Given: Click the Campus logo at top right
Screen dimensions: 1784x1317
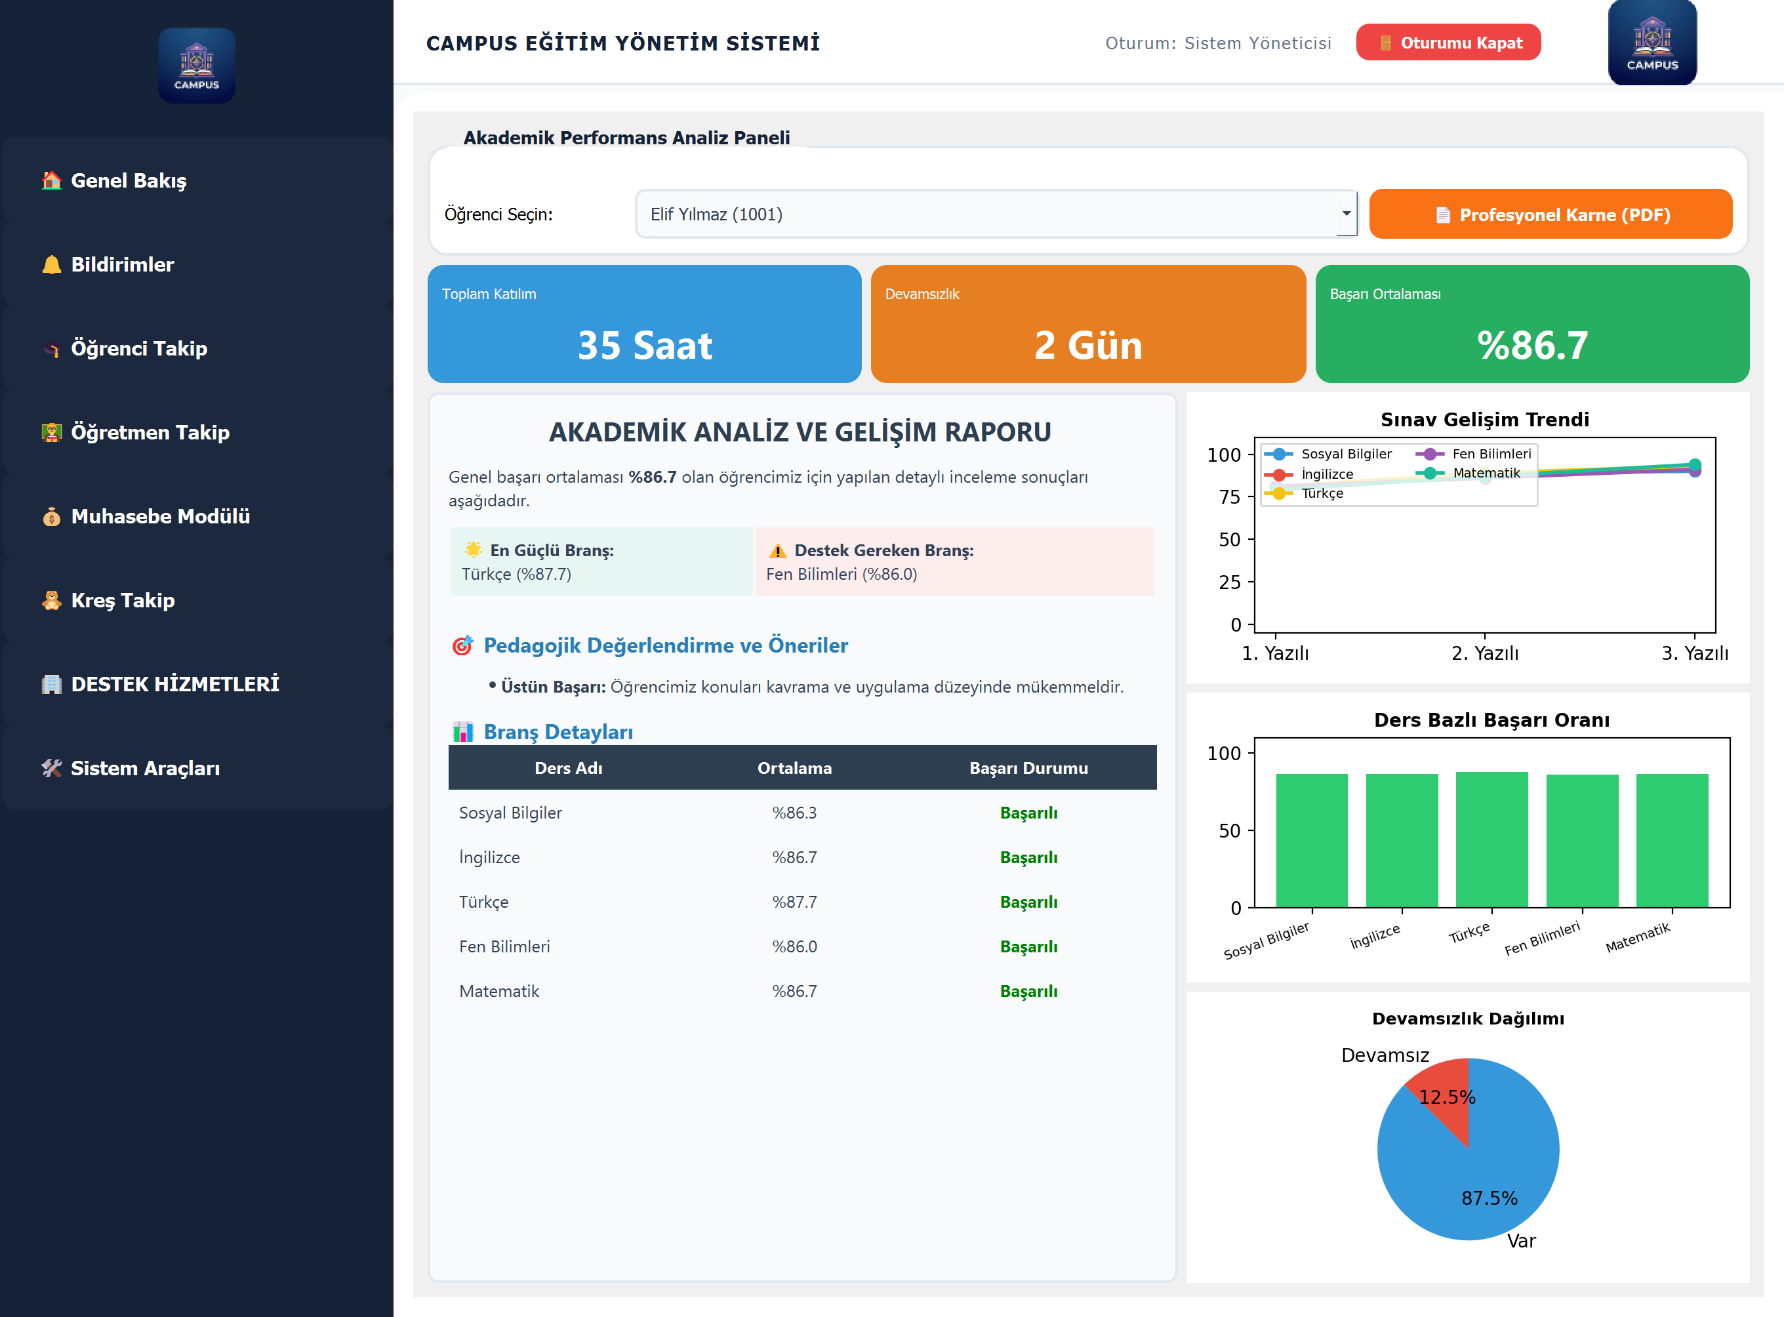Looking at the screenshot, I should tap(1652, 42).
